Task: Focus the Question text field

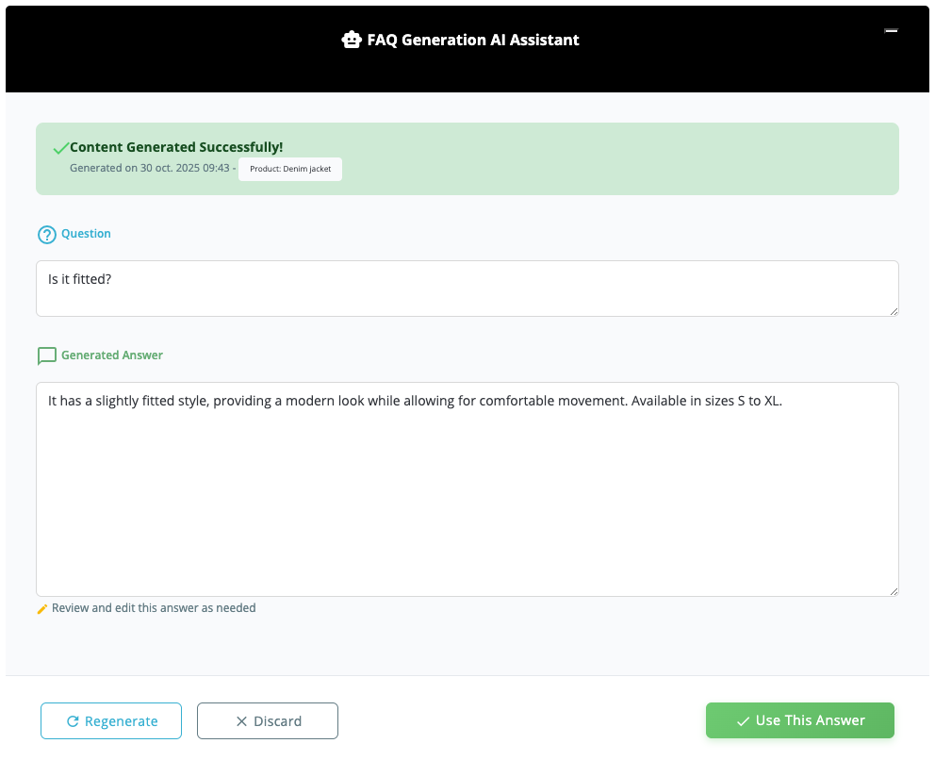Action: tap(467, 288)
